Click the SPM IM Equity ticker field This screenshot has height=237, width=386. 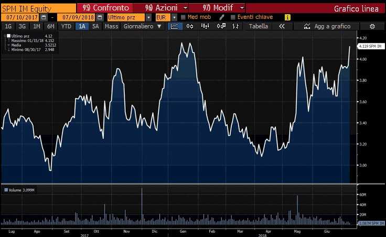[x=38, y=8]
